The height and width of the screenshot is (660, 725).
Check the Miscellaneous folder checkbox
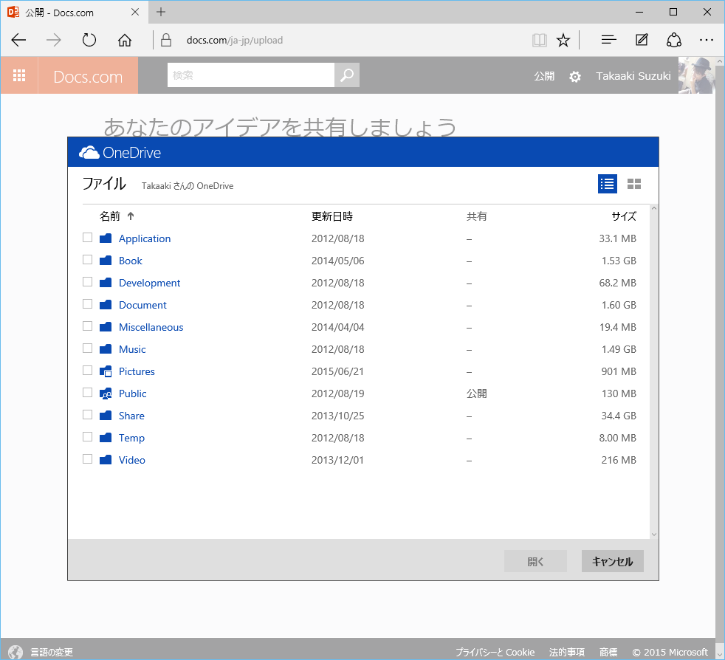point(87,326)
